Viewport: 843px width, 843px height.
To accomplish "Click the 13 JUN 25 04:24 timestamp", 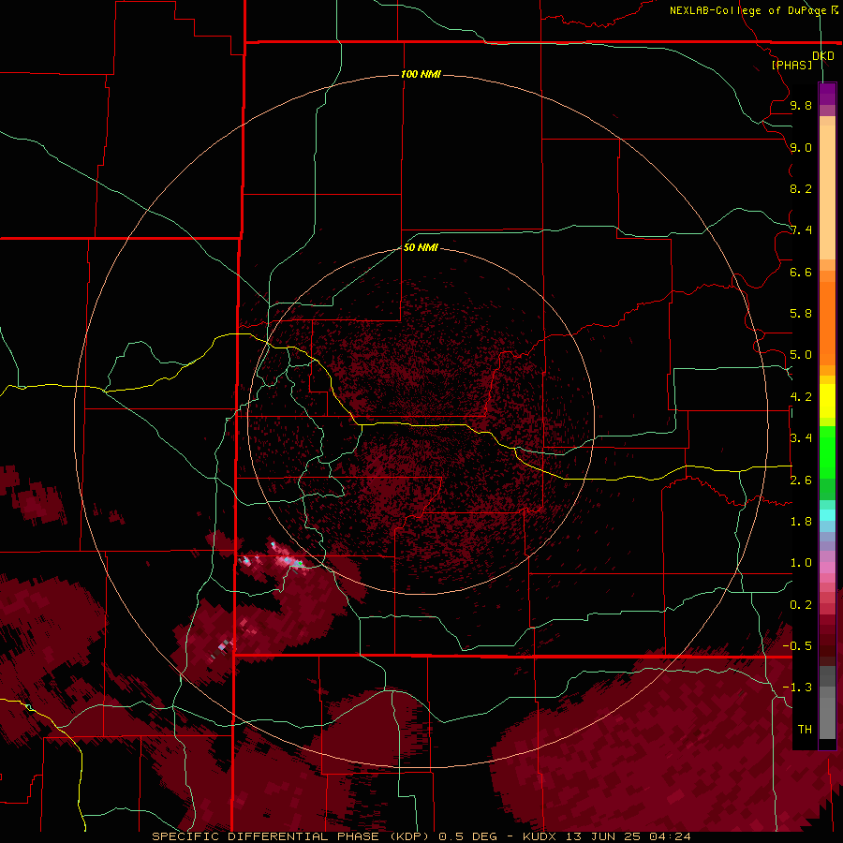I will (x=628, y=836).
